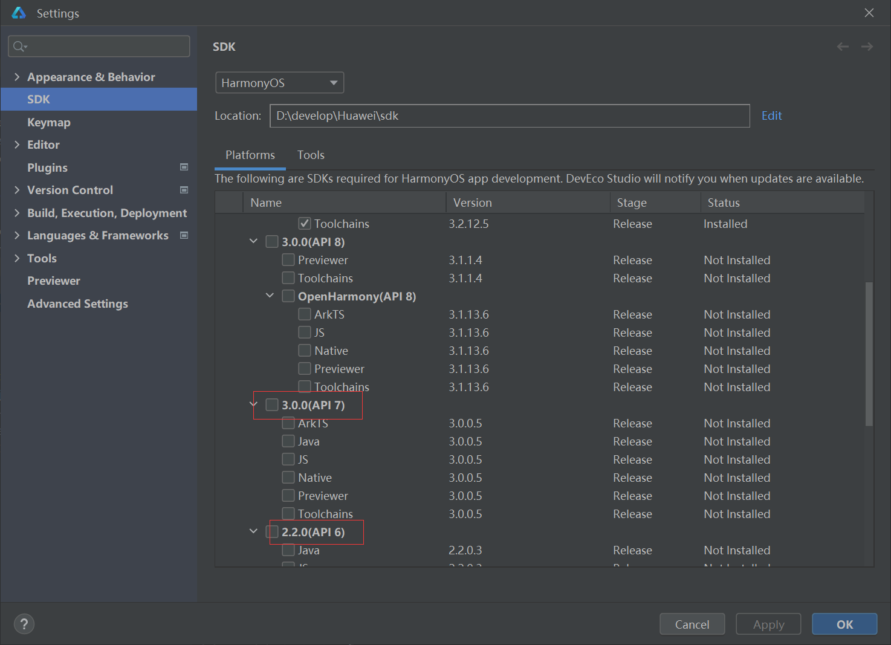891x645 pixels.
Task: Collapse the 3.0.0(API 8) tree node
Action: pos(253,241)
